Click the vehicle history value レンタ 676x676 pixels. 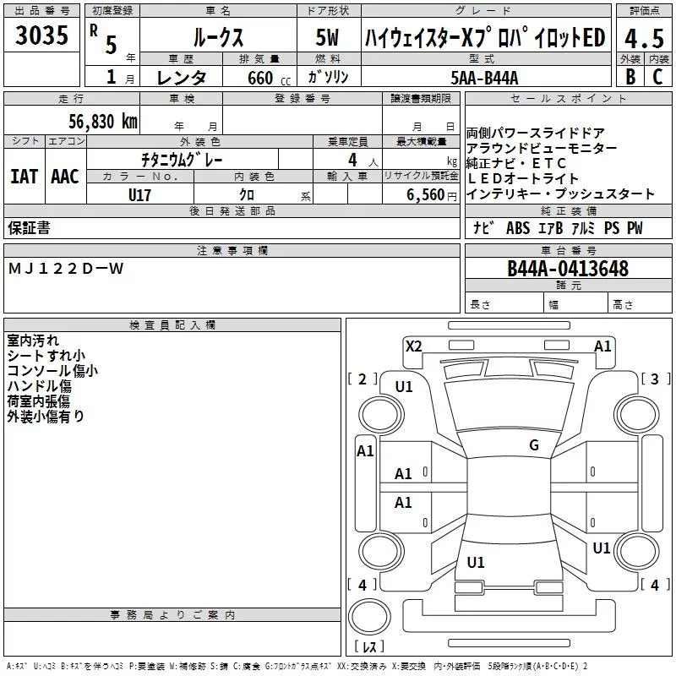click(182, 78)
